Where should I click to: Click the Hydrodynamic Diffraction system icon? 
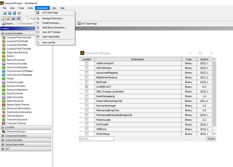tap(4, 71)
